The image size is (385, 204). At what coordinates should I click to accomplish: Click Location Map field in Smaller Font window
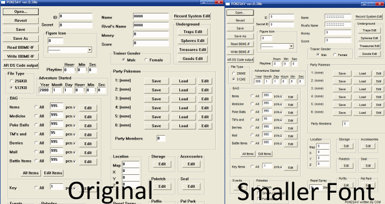tap(323, 146)
